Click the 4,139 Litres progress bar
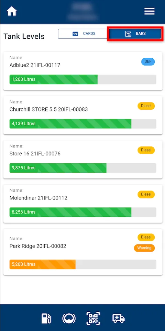 (83, 124)
